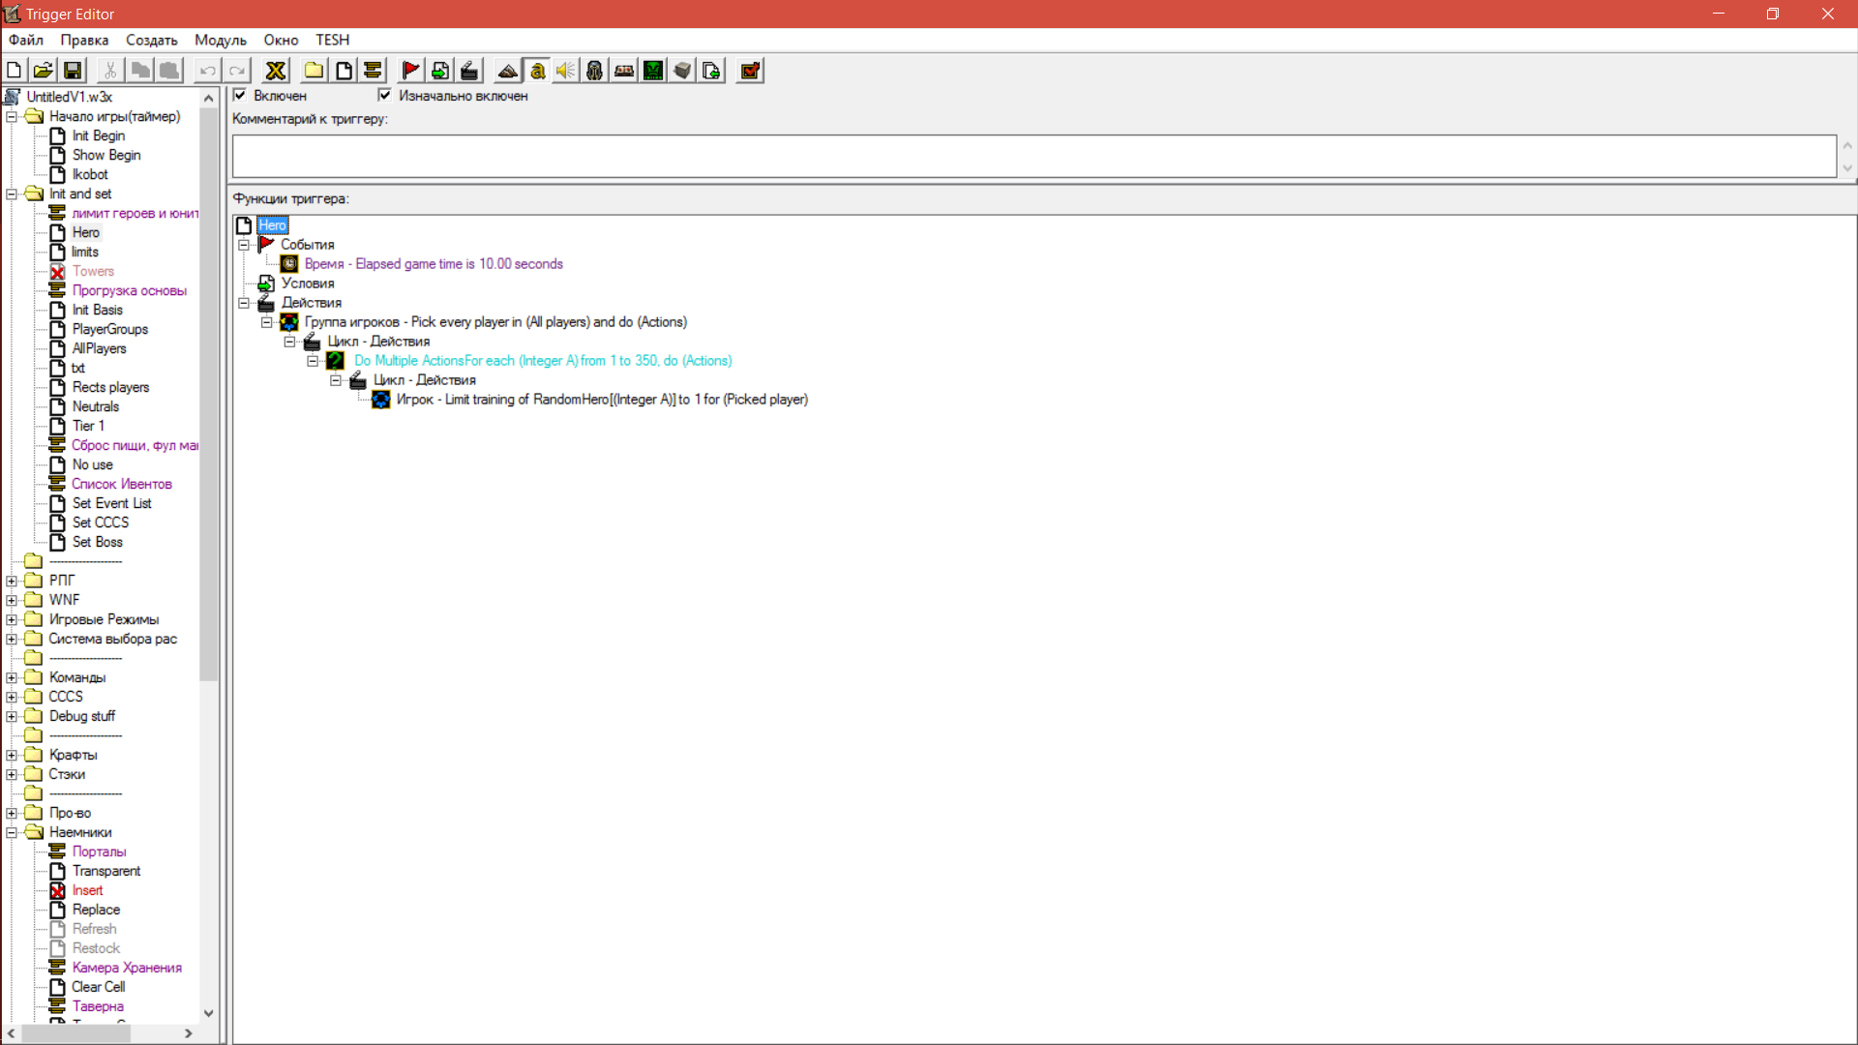Expand the WNF folder
This screenshot has height=1045, width=1858.
12,600
